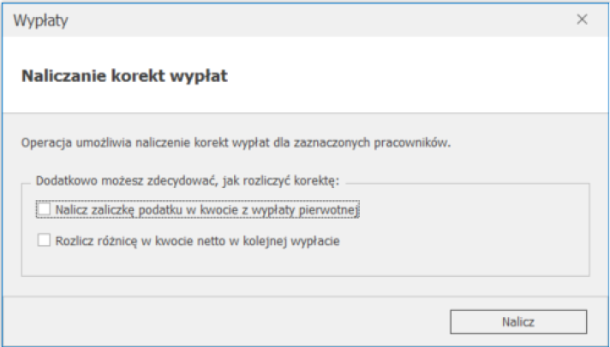Screen dimensions: 610x347
Task: Click the Wypłaty window title
Action: pos(41,21)
